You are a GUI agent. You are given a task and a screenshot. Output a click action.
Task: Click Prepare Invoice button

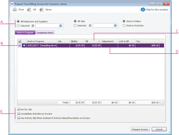pos(140,129)
